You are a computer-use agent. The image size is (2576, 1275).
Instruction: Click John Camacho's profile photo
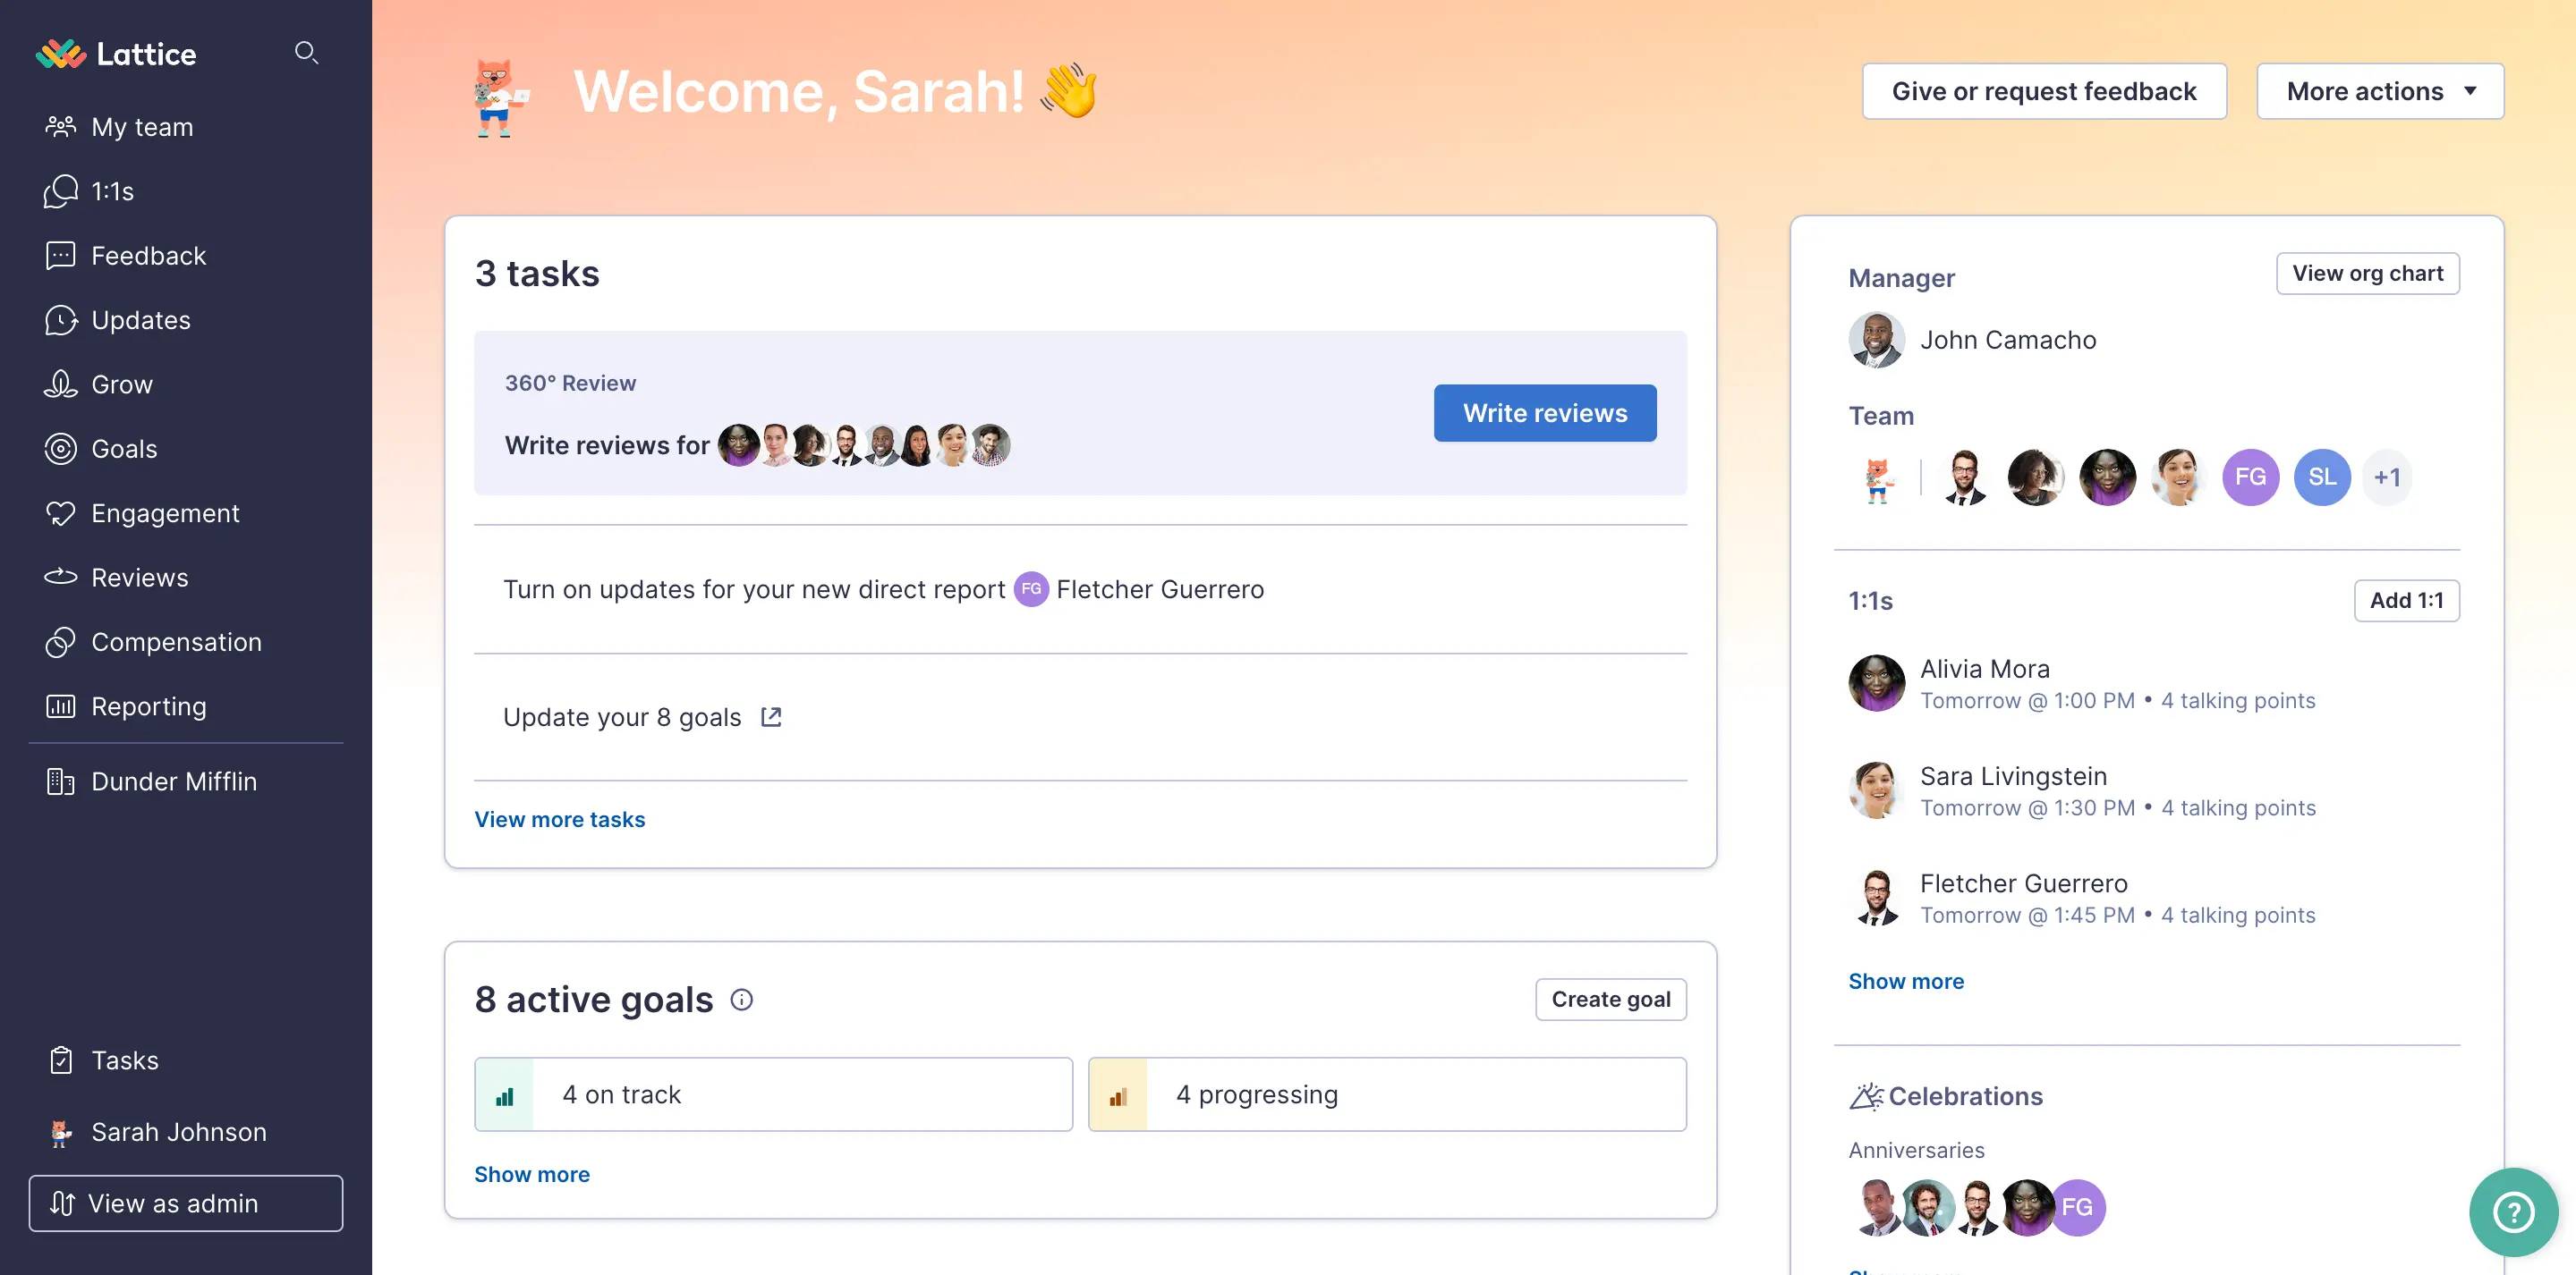[x=1877, y=339]
